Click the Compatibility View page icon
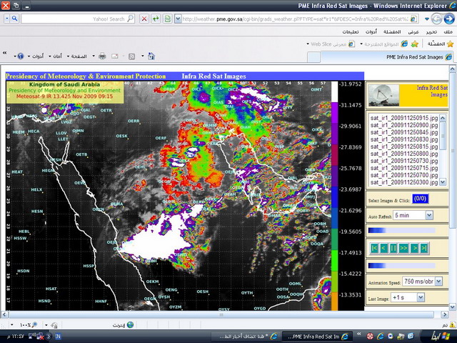The width and height of the screenshot is (457, 343). (167, 19)
